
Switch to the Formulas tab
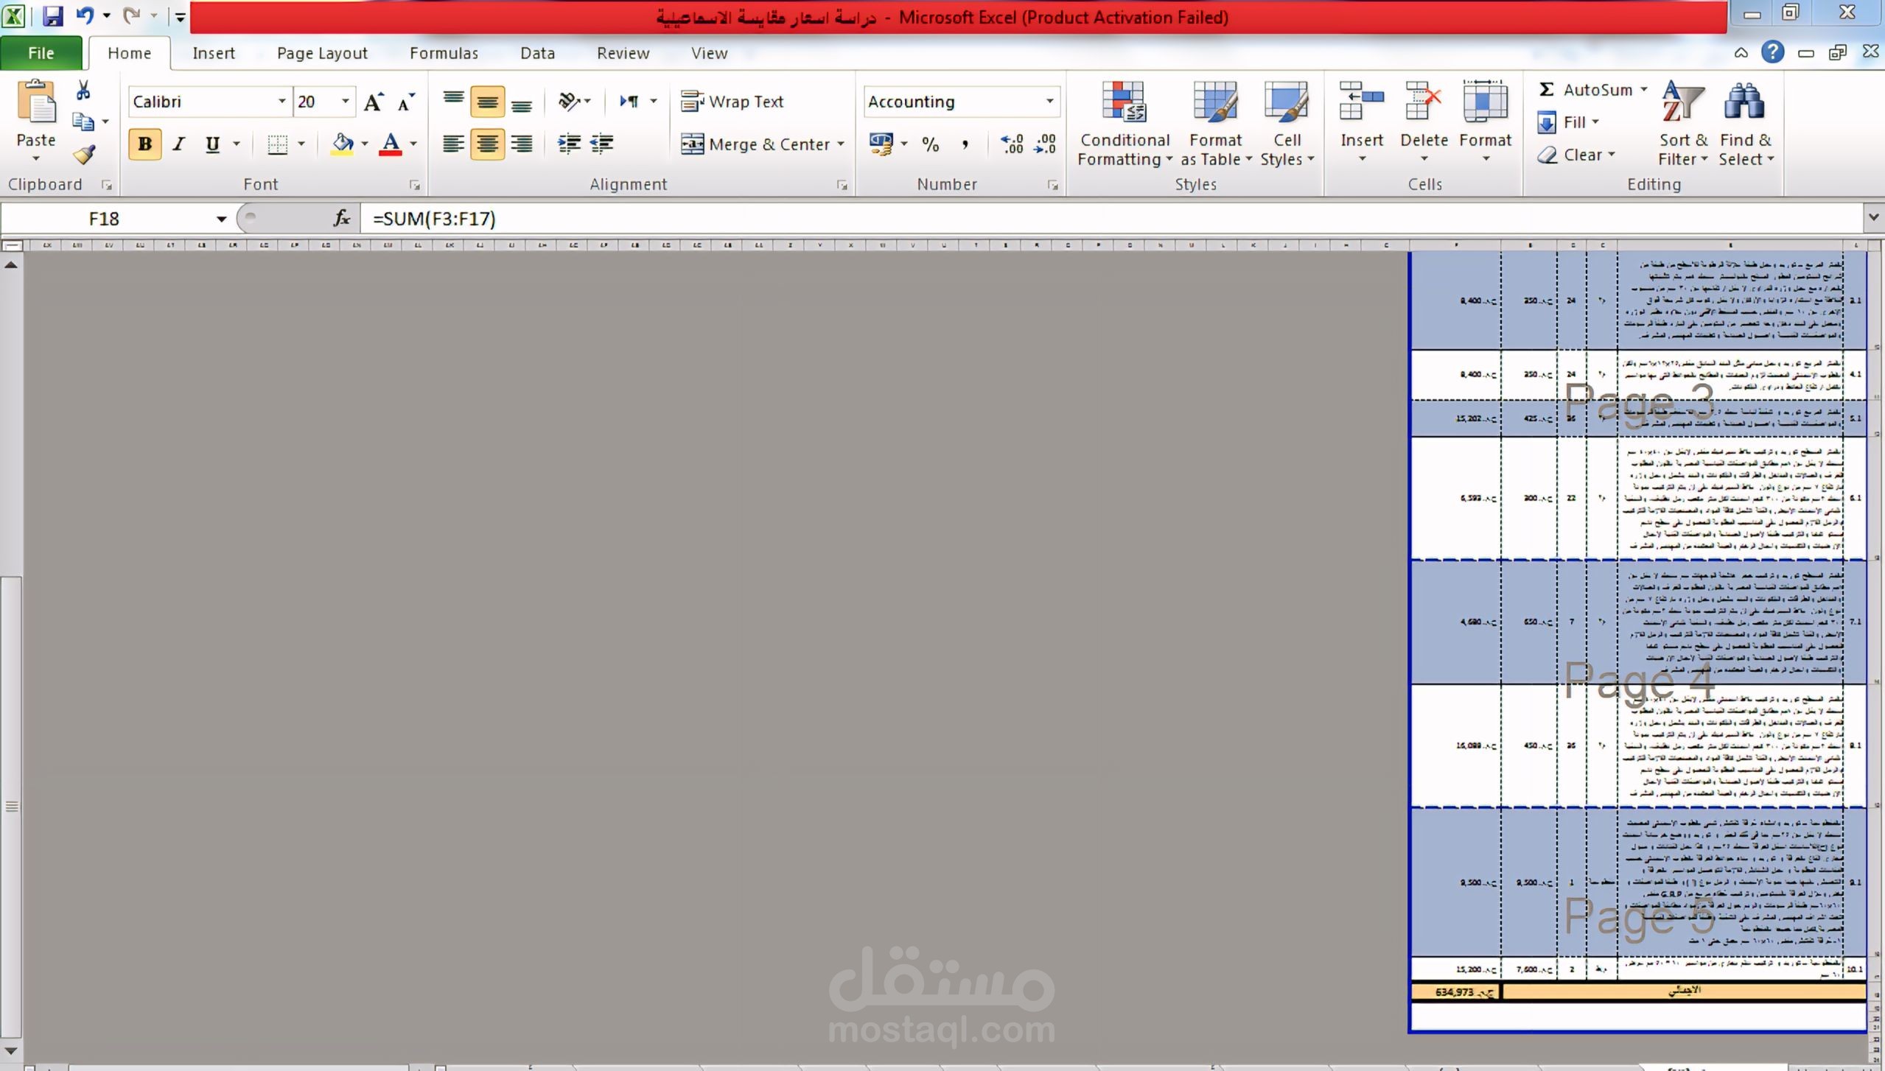[444, 53]
